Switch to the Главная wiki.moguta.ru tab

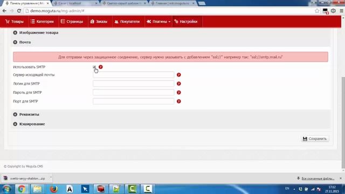172,3
